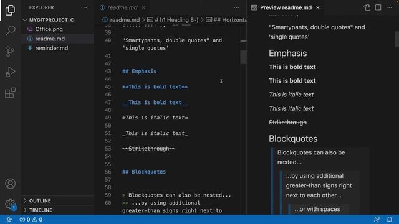Click line 56 '## Blockquotes' in editor
Screen dimensions: 399x224
144,172
